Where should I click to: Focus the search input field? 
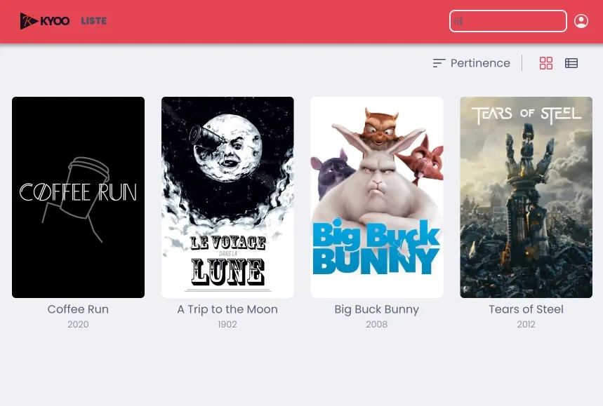coord(508,21)
